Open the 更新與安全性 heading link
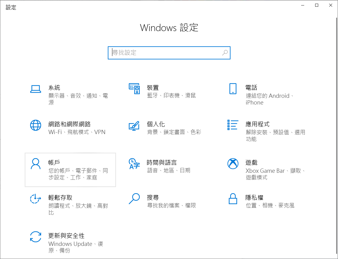Screen dimensions: 338x259 tap(66, 236)
